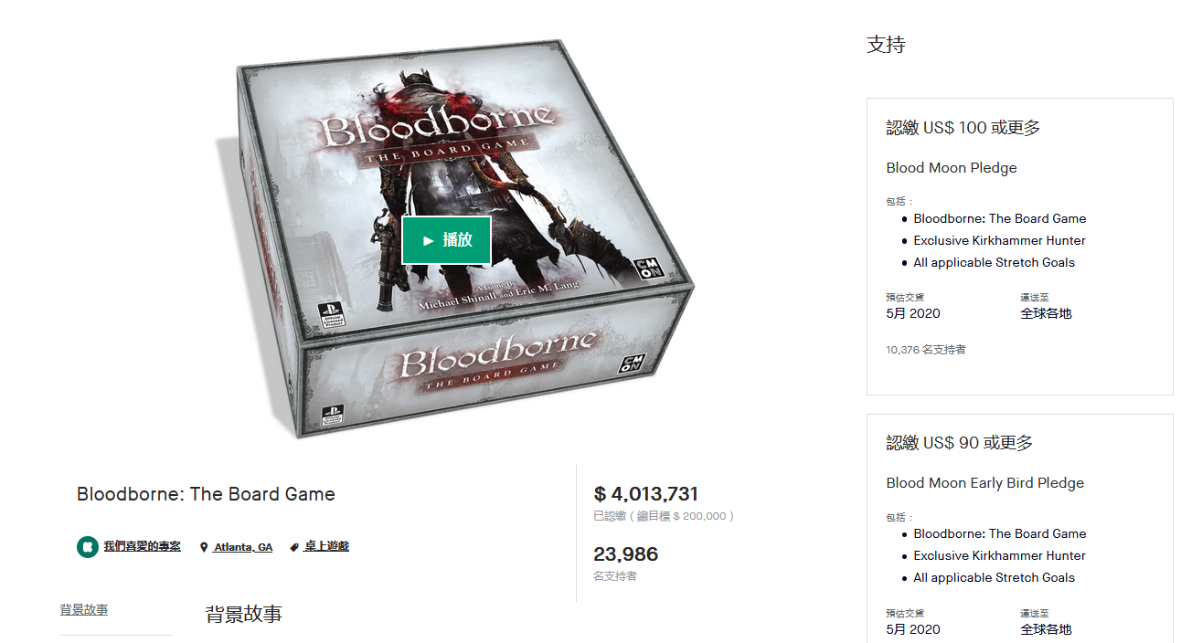Click the 23,986 backers count
This screenshot has height=643, width=1181.
pyautogui.click(x=625, y=554)
